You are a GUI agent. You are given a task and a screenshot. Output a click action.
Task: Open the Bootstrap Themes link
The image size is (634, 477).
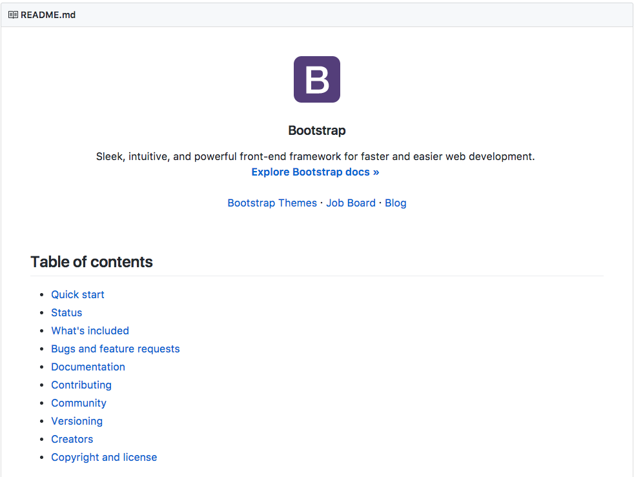272,203
